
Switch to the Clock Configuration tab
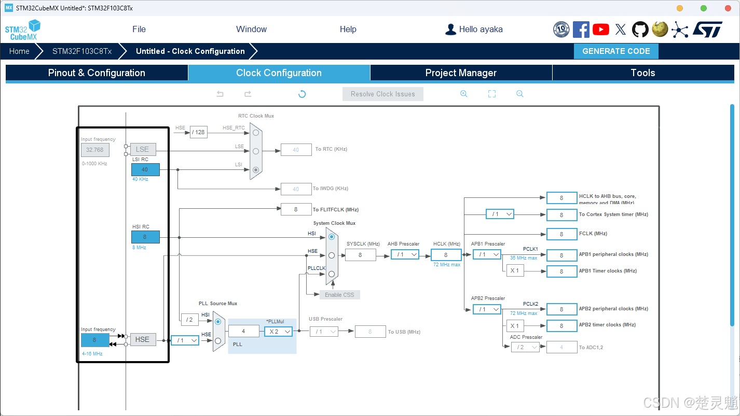point(279,73)
